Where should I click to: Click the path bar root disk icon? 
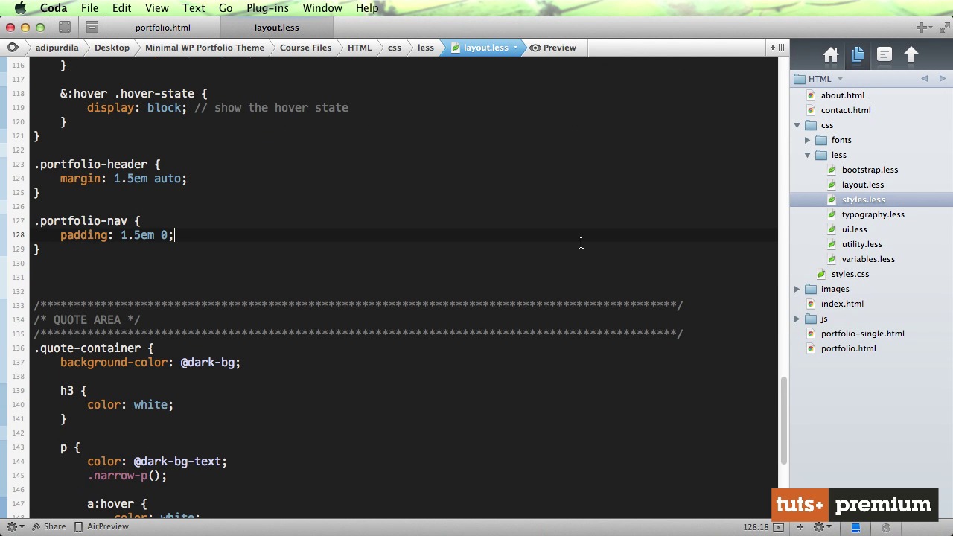click(x=13, y=48)
